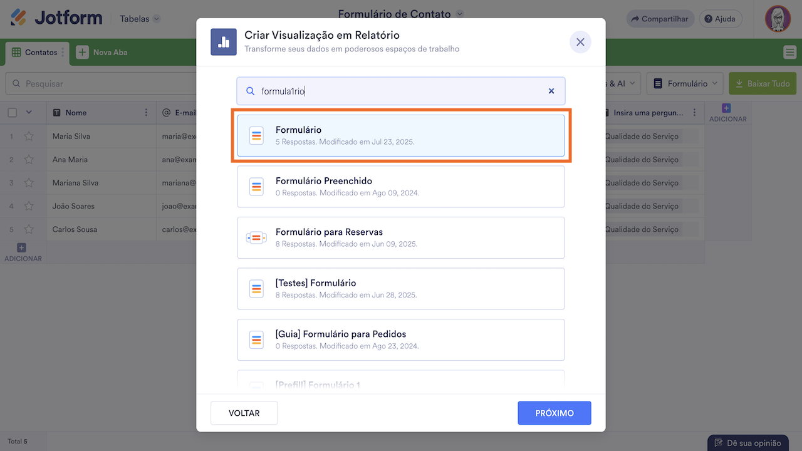This screenshot has width=802, height=451.
Task: Go back with the Voltar button
Action: (244, 413)
